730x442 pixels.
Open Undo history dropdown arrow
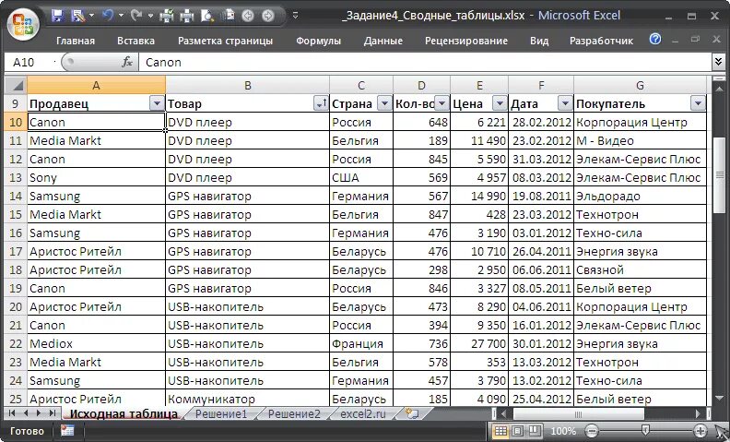point(121,16)
